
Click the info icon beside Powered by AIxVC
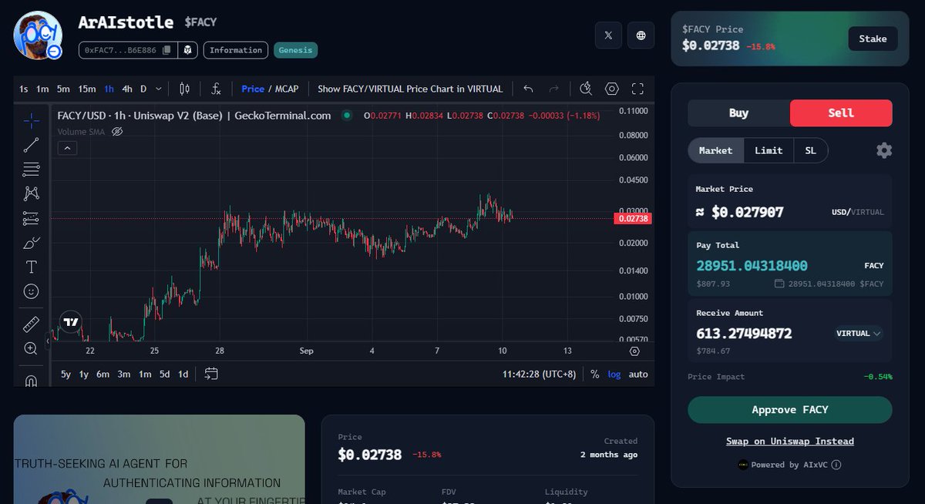[836, 465]
